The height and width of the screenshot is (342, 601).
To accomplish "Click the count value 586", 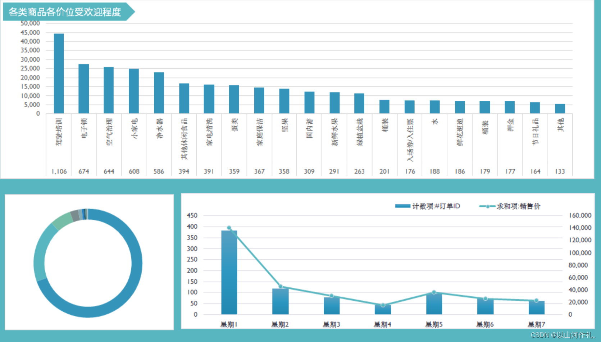I will pos(159,172).
